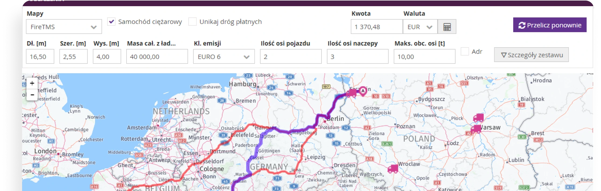Viewport: 601px width, 191px height.
Task: Click the map zoom out minus button
Action: click(x=32, y=95)
